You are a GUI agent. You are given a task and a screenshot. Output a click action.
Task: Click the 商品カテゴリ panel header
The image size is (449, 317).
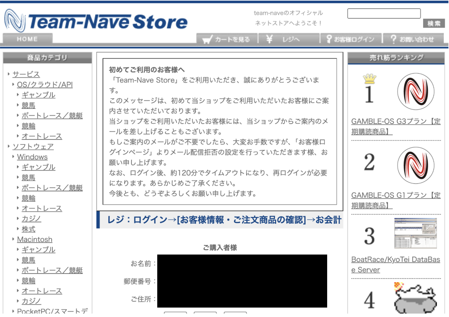pos(47,58)
